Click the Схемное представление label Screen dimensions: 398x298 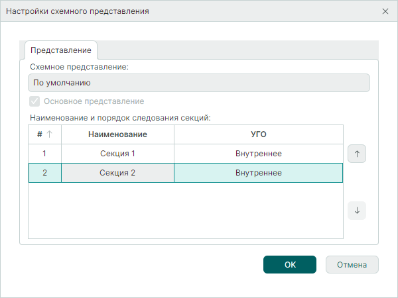click(x=79, y=67)
